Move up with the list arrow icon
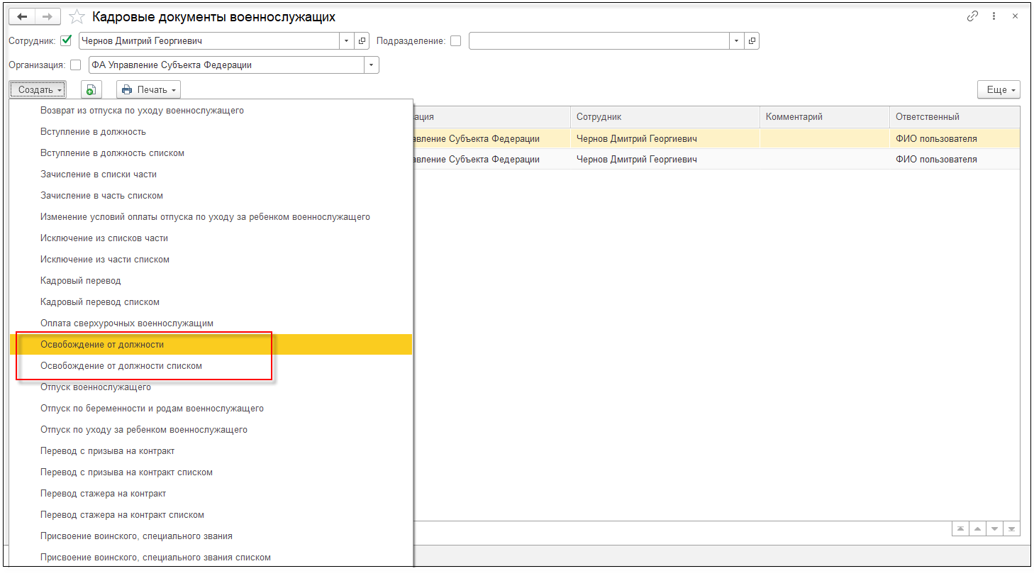Image resolution: width=1034 pixels, height=576 pixels. pyautogui.click(x=977, y=529)
